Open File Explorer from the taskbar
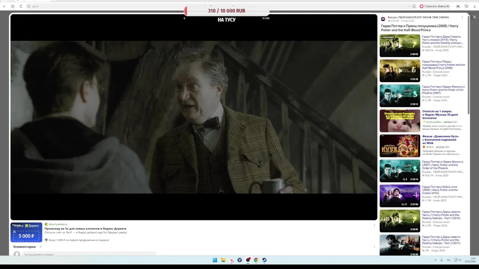 coord(223,260)
